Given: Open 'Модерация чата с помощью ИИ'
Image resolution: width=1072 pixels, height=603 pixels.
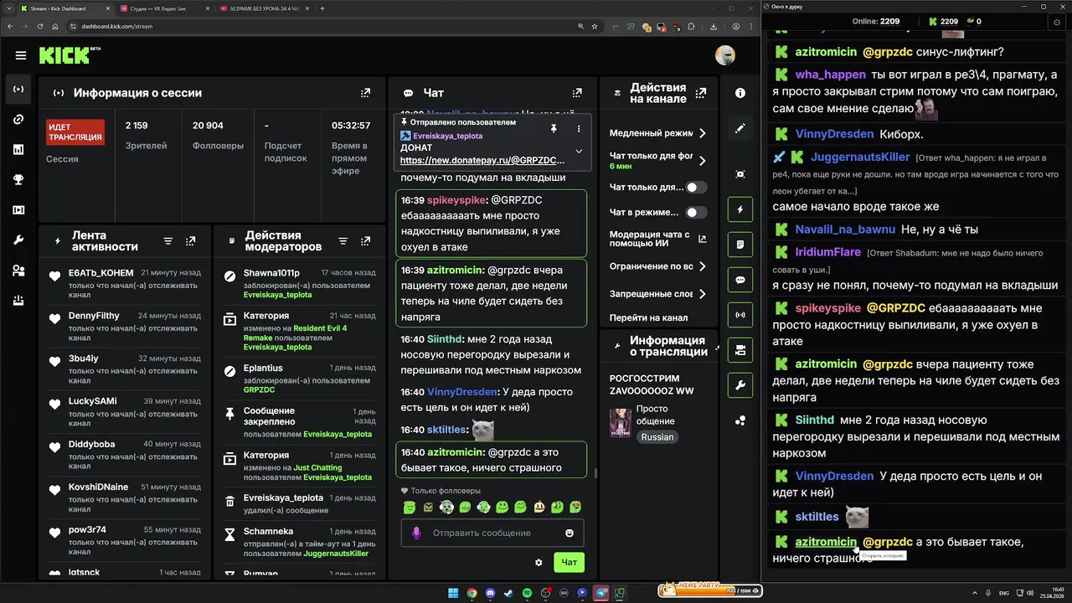Looking at the screenshot, I should click(658, 240).
